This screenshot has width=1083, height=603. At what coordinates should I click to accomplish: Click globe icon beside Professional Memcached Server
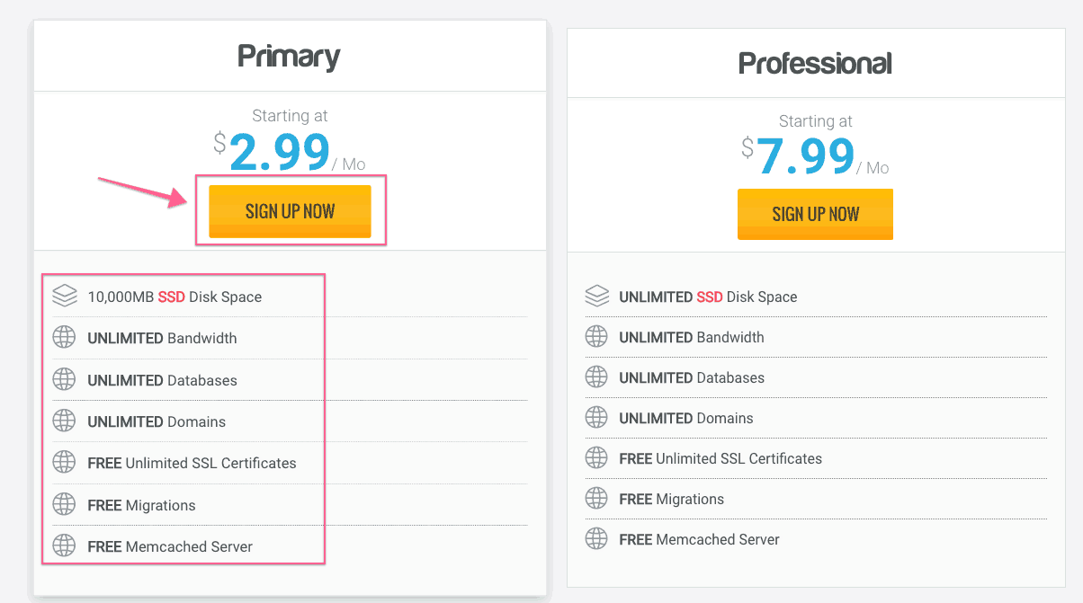point(596,539)
